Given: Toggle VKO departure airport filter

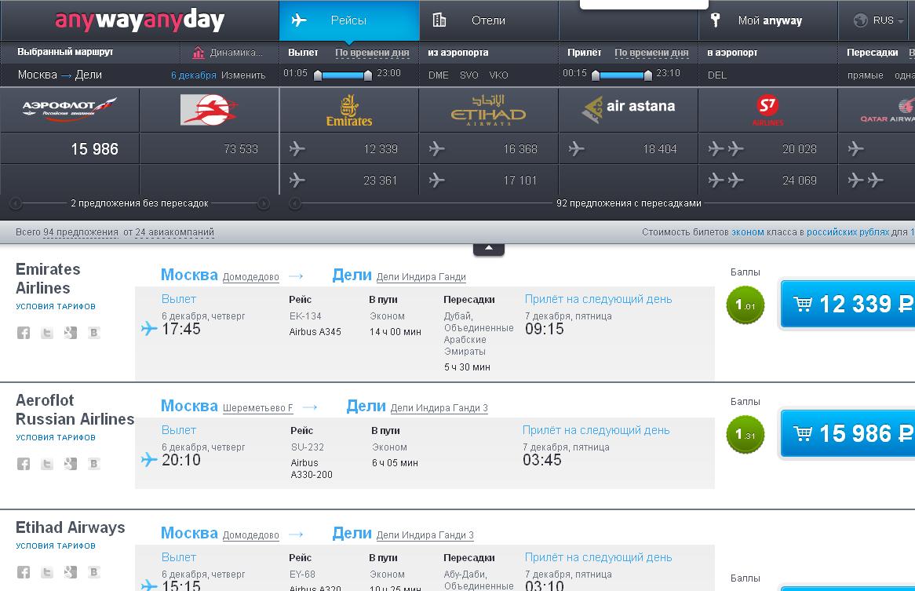Looking at the screenshot, I should tap(498, 75).
